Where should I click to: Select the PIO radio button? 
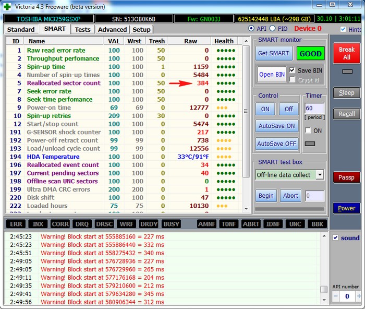[272, 29]
